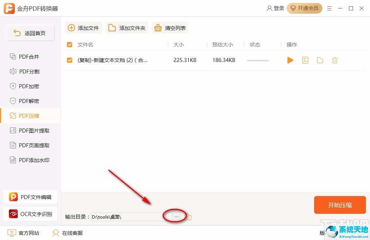Click the output directory path field

(x=129, y=217)
